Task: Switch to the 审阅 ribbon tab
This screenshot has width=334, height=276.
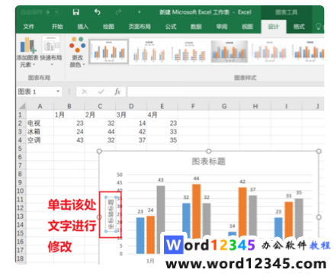Action: click(222, 27)
